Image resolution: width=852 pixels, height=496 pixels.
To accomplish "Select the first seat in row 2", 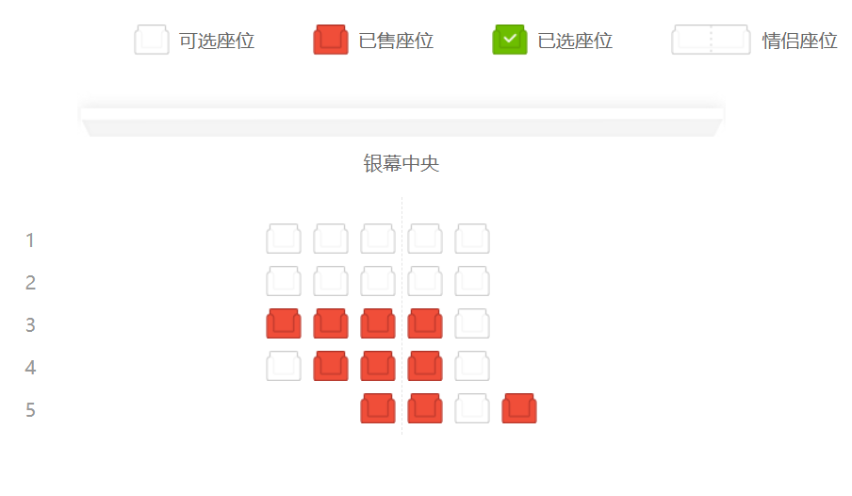I will [x=284, y=281].
